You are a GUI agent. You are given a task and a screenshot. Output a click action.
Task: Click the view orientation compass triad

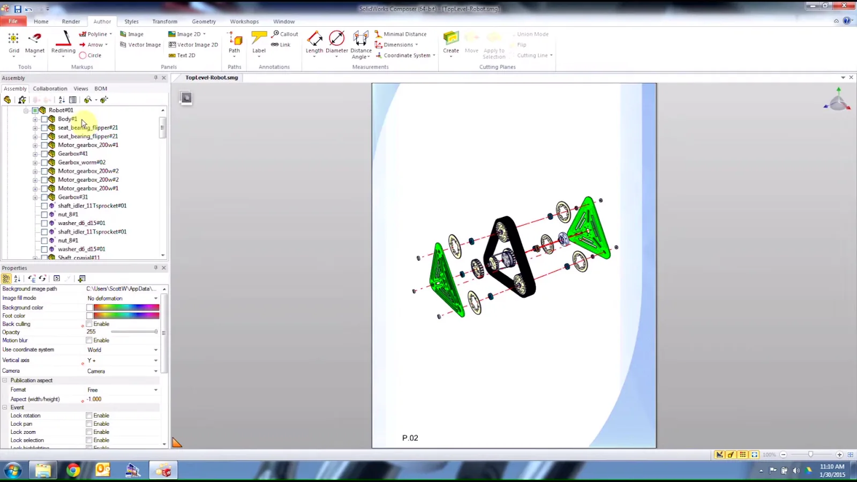pyautogui.click(x=838, y=101)
